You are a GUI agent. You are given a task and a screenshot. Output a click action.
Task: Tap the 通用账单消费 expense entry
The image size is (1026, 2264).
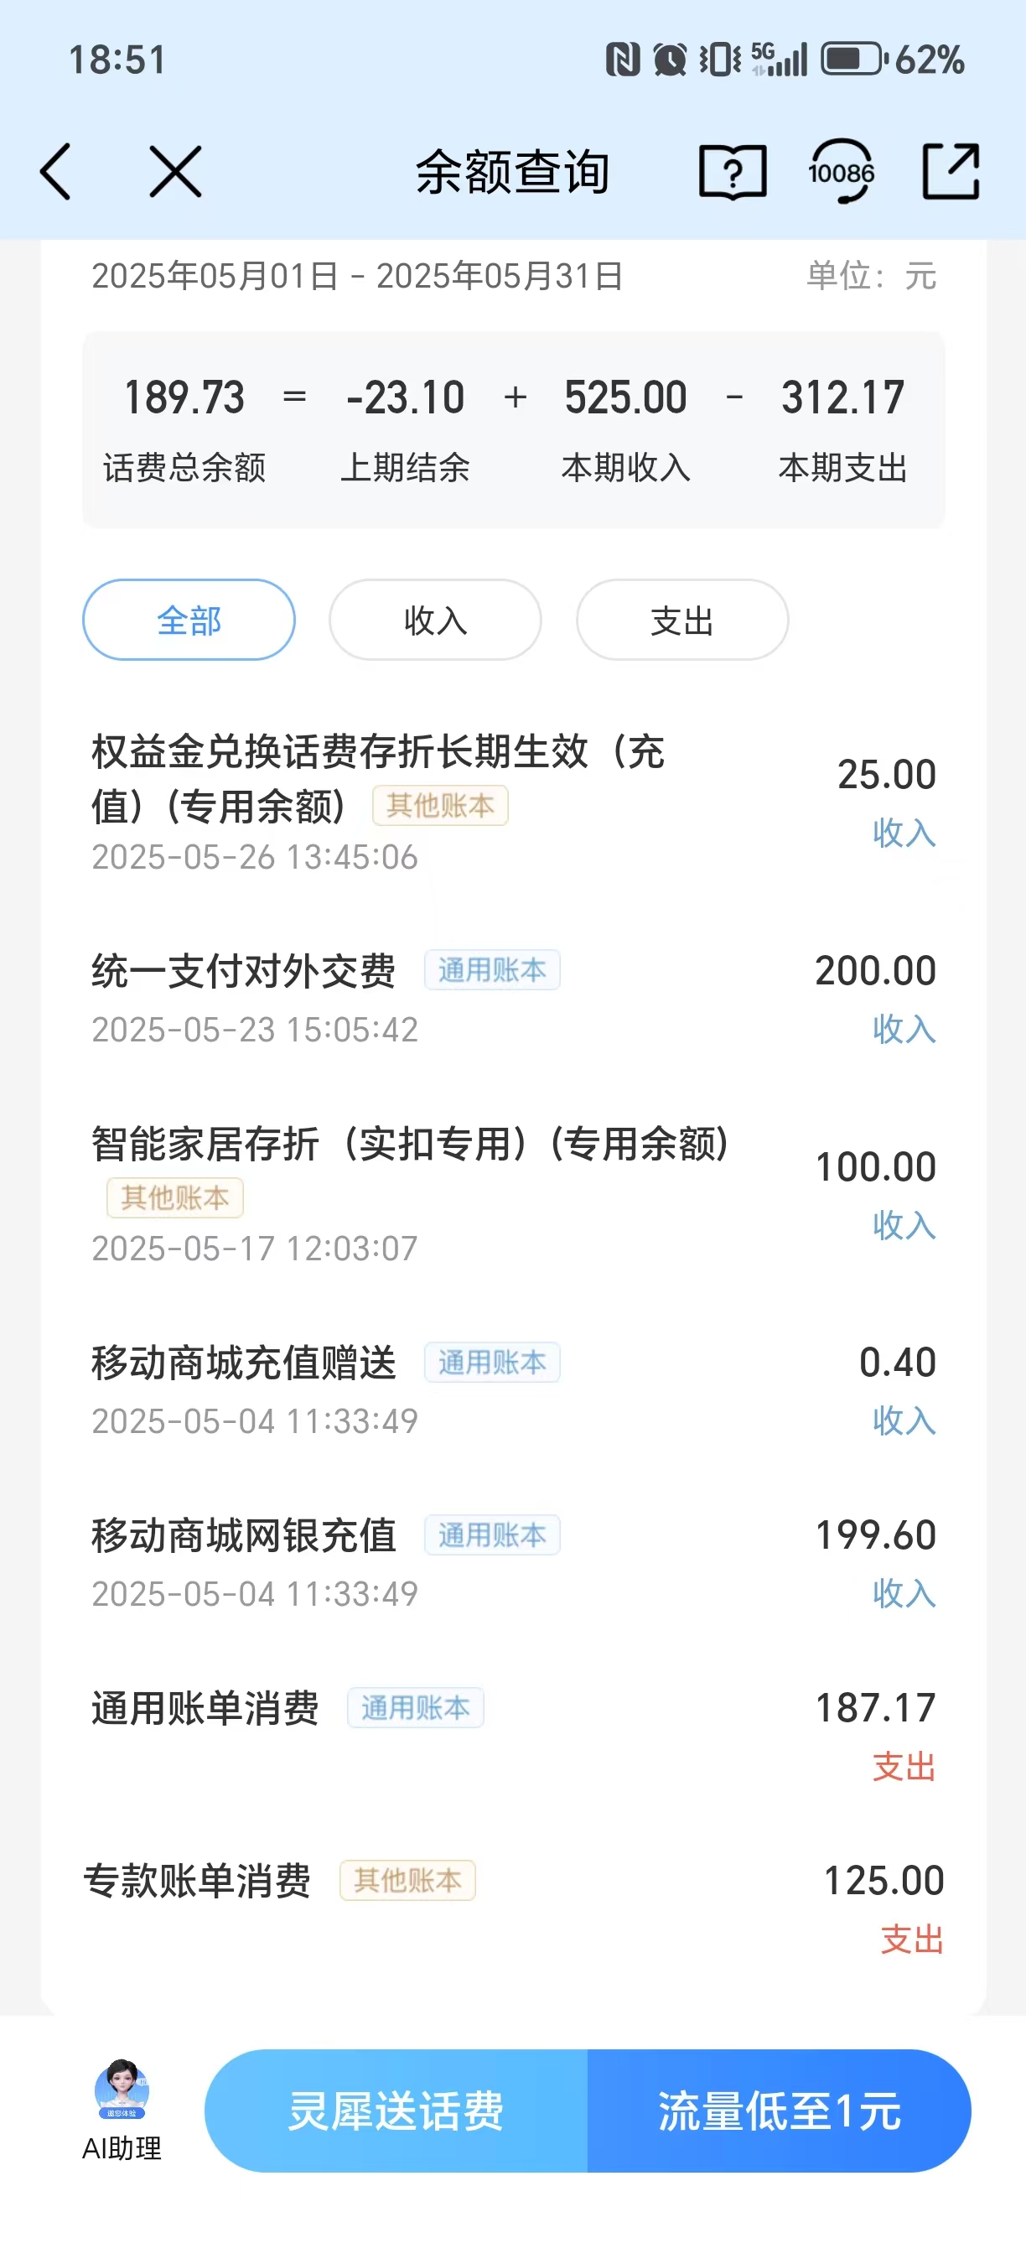[205, 1709]
